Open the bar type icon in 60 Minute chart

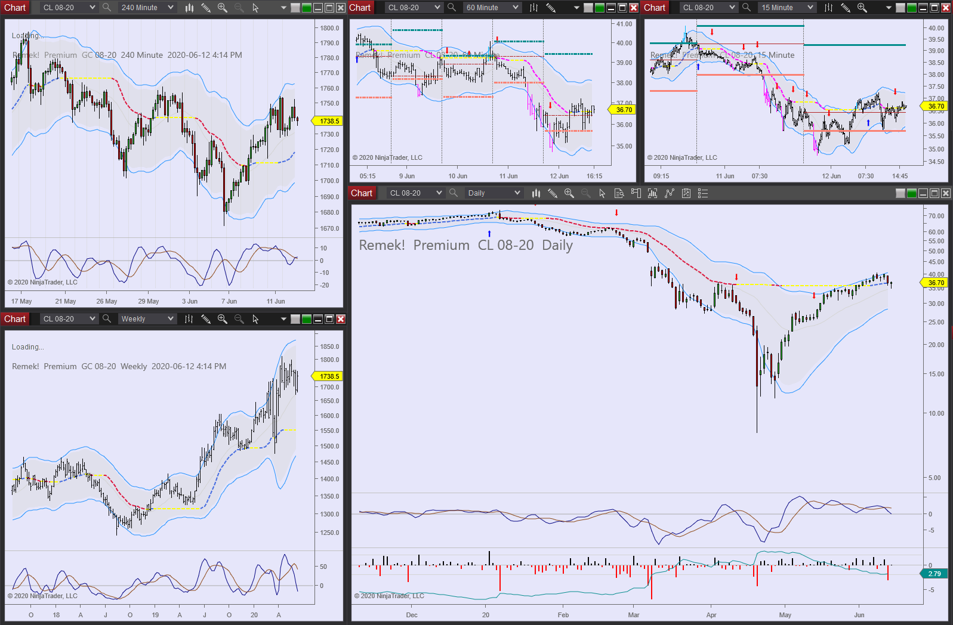tap(534, 8)
